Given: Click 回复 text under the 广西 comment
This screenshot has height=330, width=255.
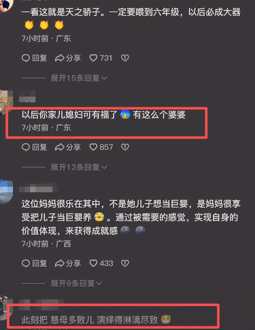Looking at the screenshot, I should (x=39, y=263).
